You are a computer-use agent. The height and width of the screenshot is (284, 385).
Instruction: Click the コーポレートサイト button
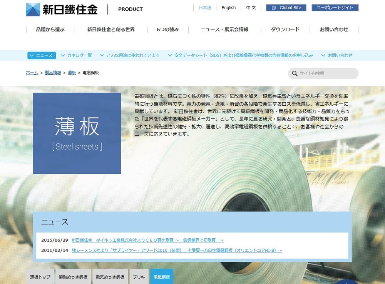pos(335,8)
